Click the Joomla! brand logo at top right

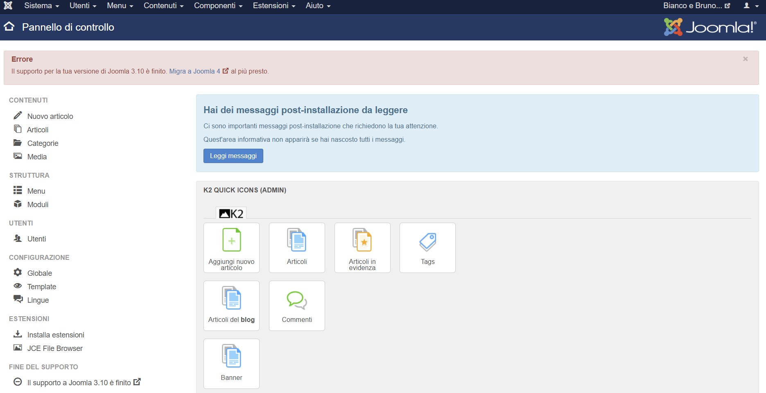(710, 27)
